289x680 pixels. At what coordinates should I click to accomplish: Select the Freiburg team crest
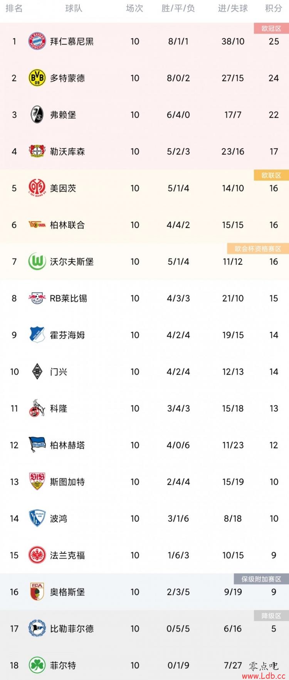coord(37,115)
